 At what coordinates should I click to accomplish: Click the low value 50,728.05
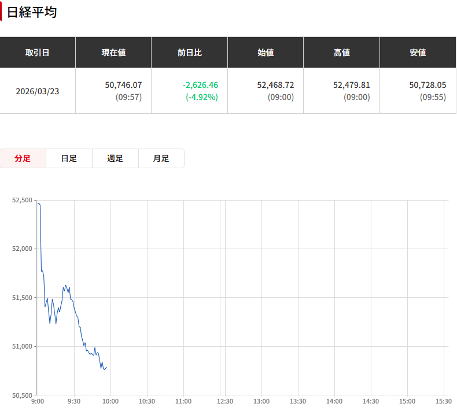(x=427, y=85)
